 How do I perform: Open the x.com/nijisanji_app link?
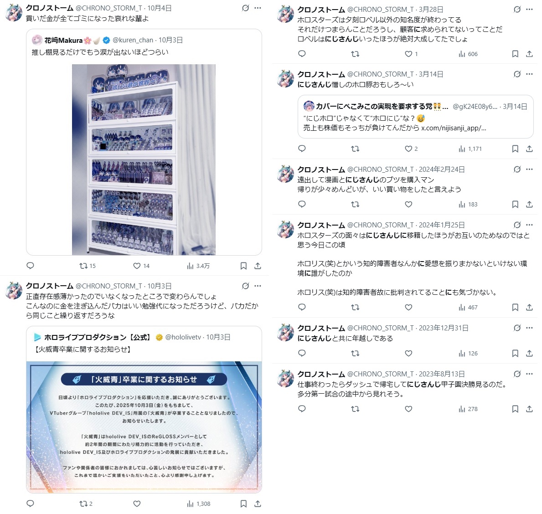coord(454,128)
